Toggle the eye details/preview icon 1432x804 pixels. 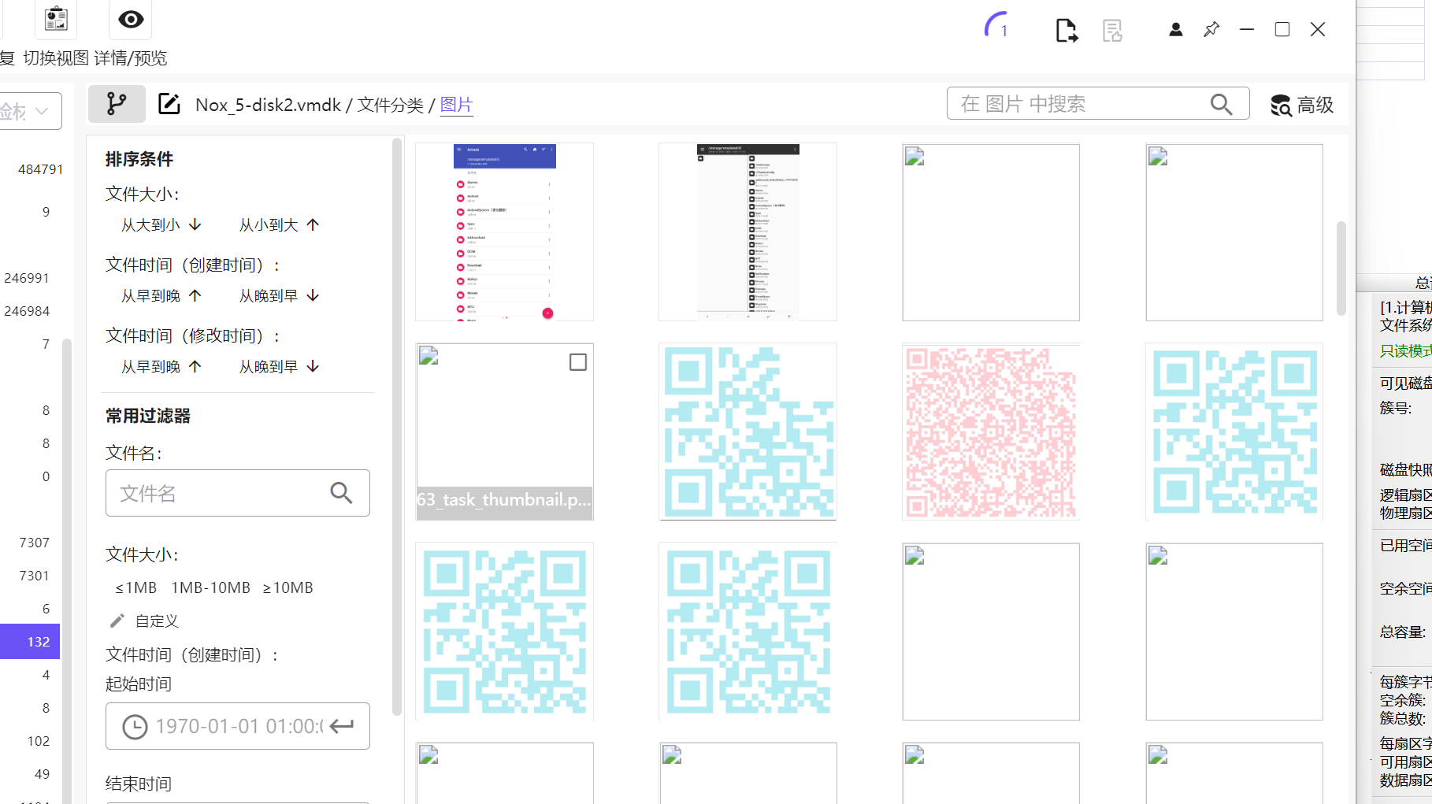coord(131,19)
